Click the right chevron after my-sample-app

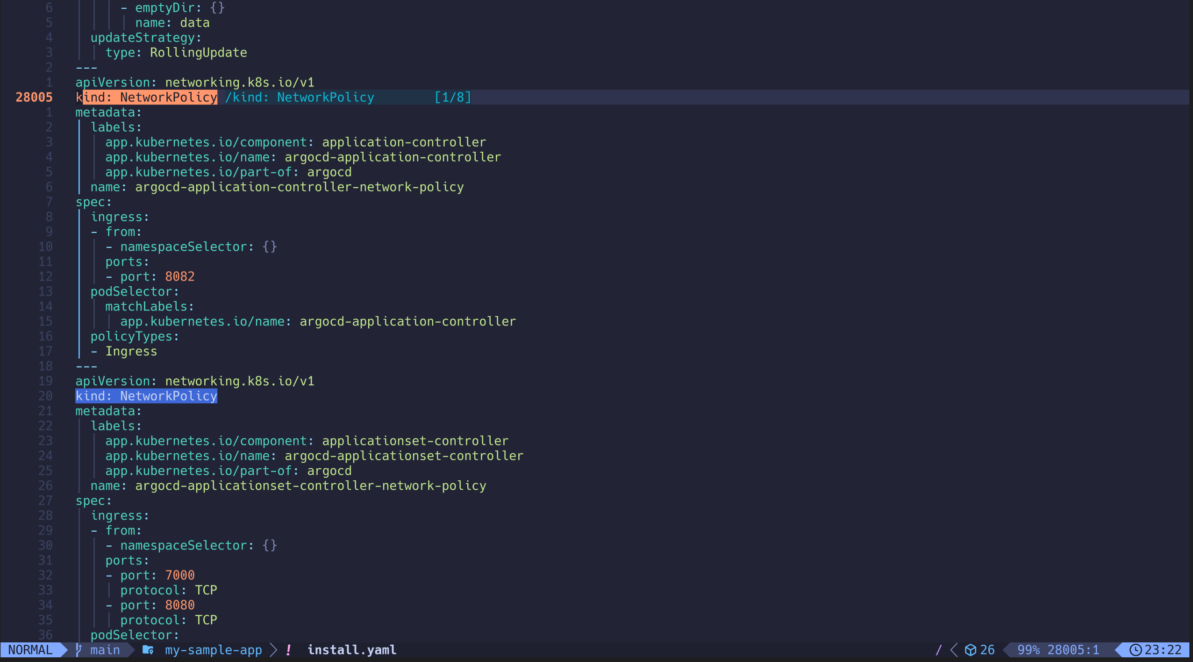click(x=273, y=649)
